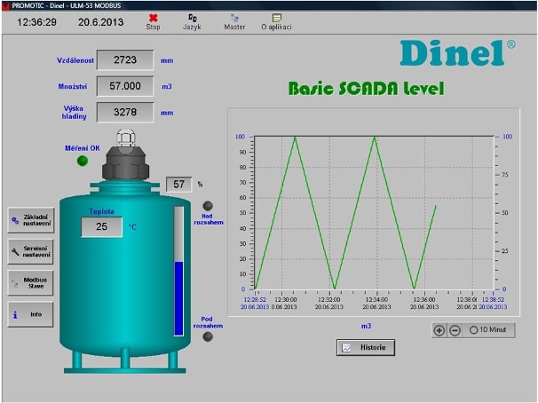Screen dimensions: 538x403
Task: Click the Pod rozsahem indicator light
Action: (208, 336)
